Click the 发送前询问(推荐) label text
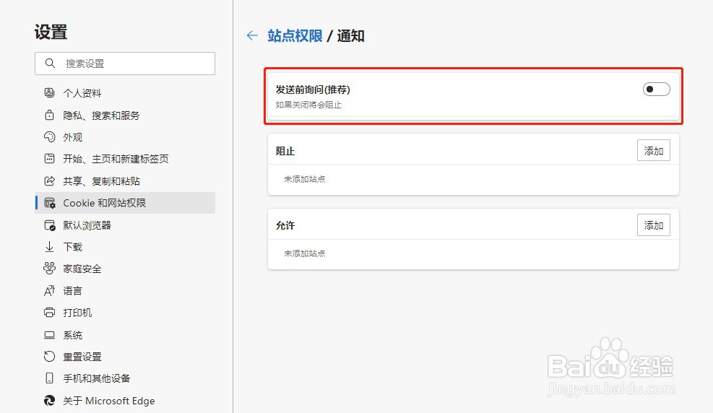Image resolution: width=713 pixels, height=413 pixels. [x=313, y=90]
